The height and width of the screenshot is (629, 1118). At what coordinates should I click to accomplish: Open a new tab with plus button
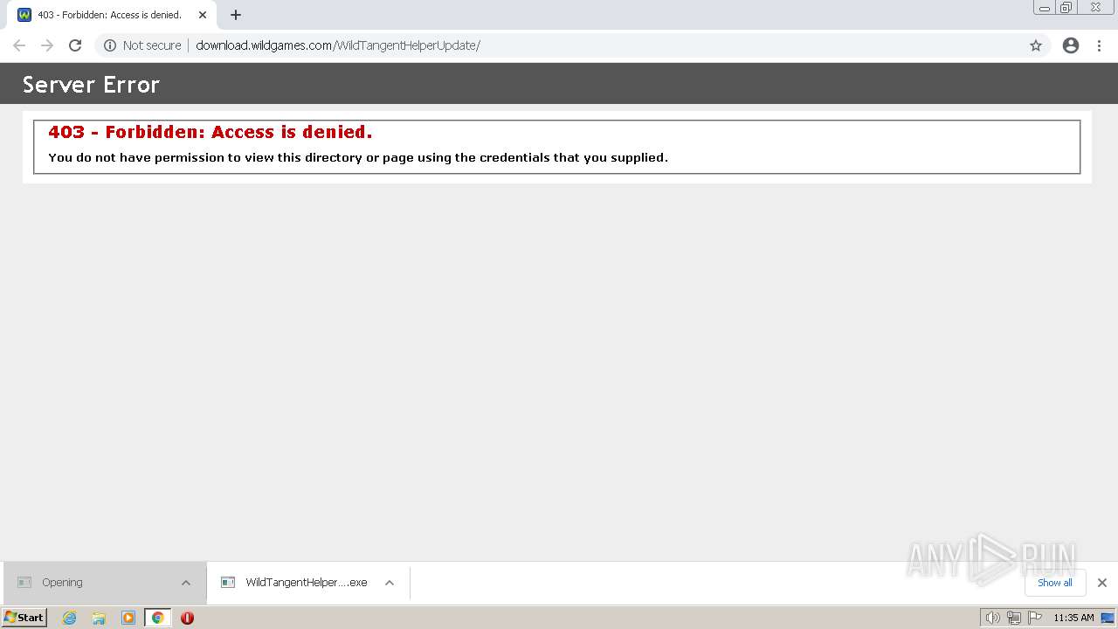coord(236,15)
